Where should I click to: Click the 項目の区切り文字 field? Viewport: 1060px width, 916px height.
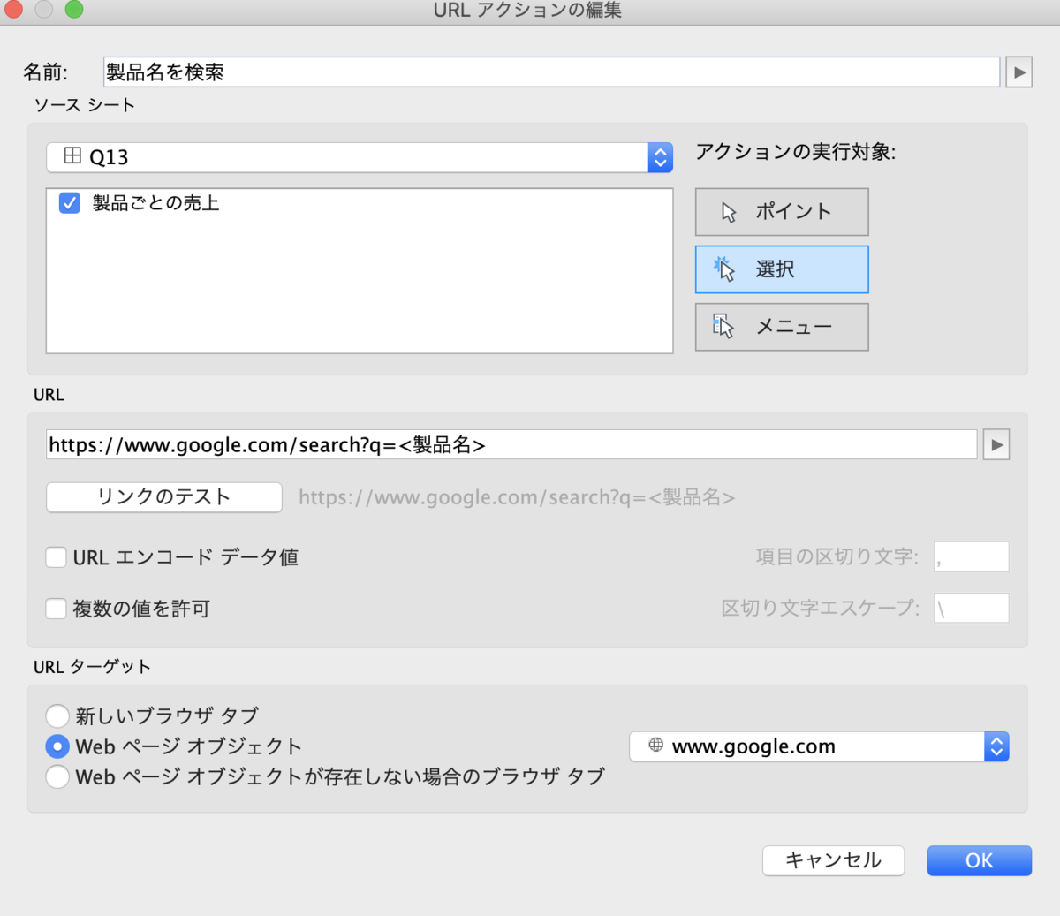(971, 556)
